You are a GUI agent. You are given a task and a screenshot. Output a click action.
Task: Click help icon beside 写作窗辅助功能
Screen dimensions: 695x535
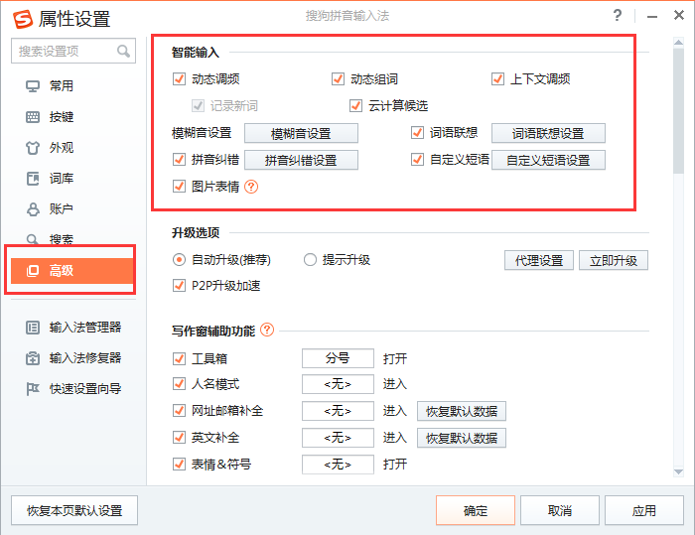point(266,331)
